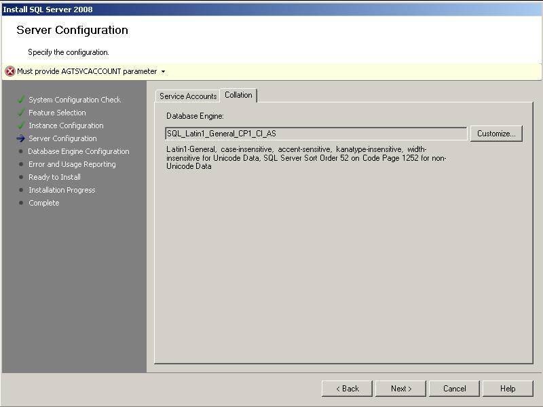Image resolution: width=543 pixels, height=407 pixels.
Task: Click the Installation Progress step
Action: tap(62, 190)
